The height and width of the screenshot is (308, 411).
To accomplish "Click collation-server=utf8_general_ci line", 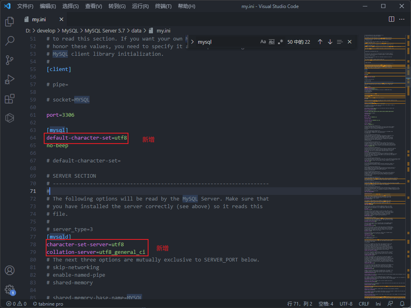I will (x=96, y=252).
